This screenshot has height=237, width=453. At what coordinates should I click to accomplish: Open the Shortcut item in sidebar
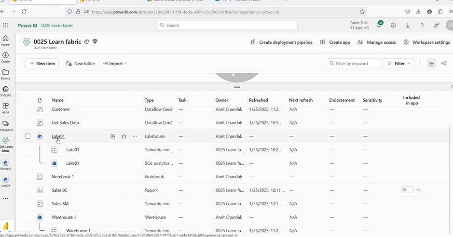point(5,165)
